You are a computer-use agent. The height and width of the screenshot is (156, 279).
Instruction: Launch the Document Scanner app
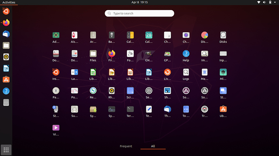[56, 54]
